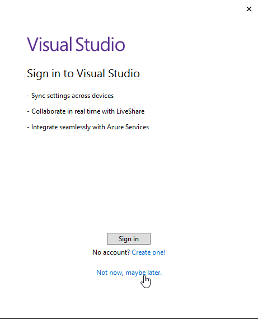Click the word Visual in the purple logo
Screen dimensions: 258x319
coord(50,44)
